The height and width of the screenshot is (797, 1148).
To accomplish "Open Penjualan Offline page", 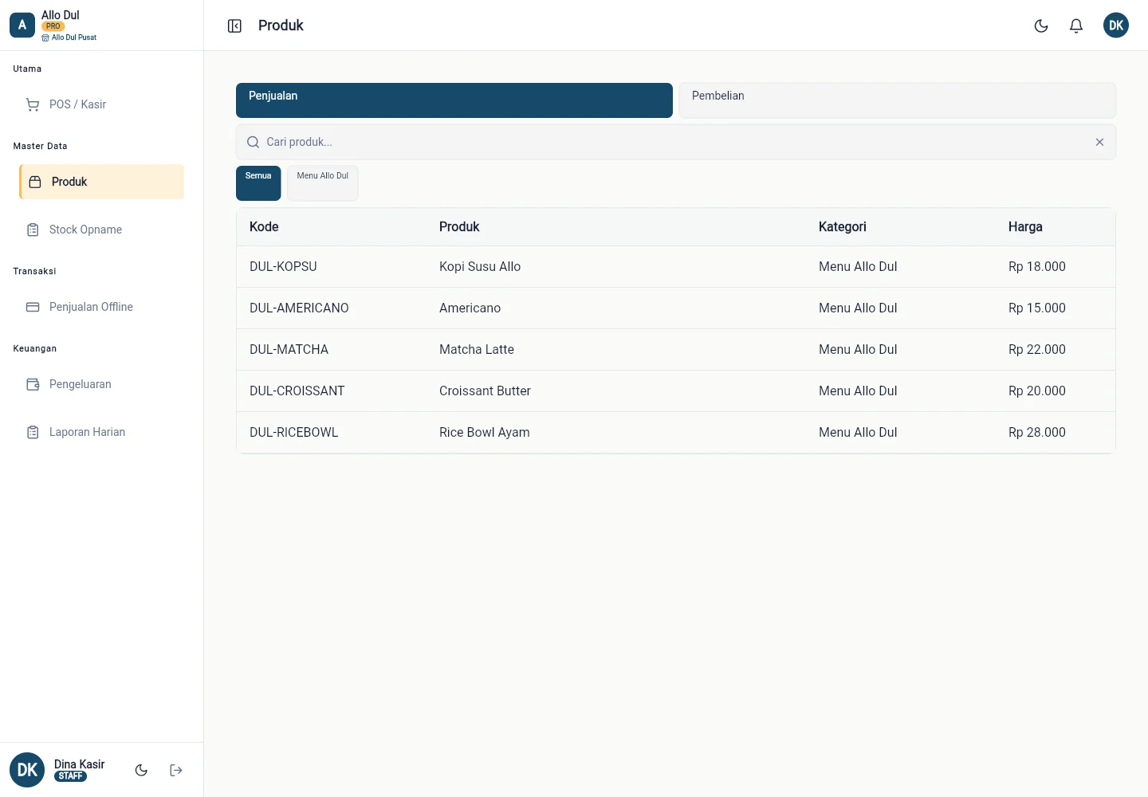I will tap(102, 307).
